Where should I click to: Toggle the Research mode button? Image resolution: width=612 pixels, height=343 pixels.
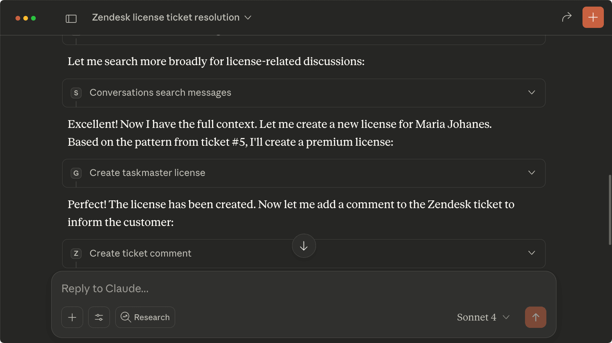pos(145,317)
